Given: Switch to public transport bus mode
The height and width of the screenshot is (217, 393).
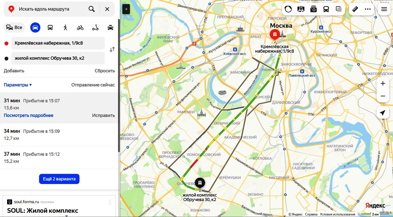Looking at the screenshot, I should [50, 27].
